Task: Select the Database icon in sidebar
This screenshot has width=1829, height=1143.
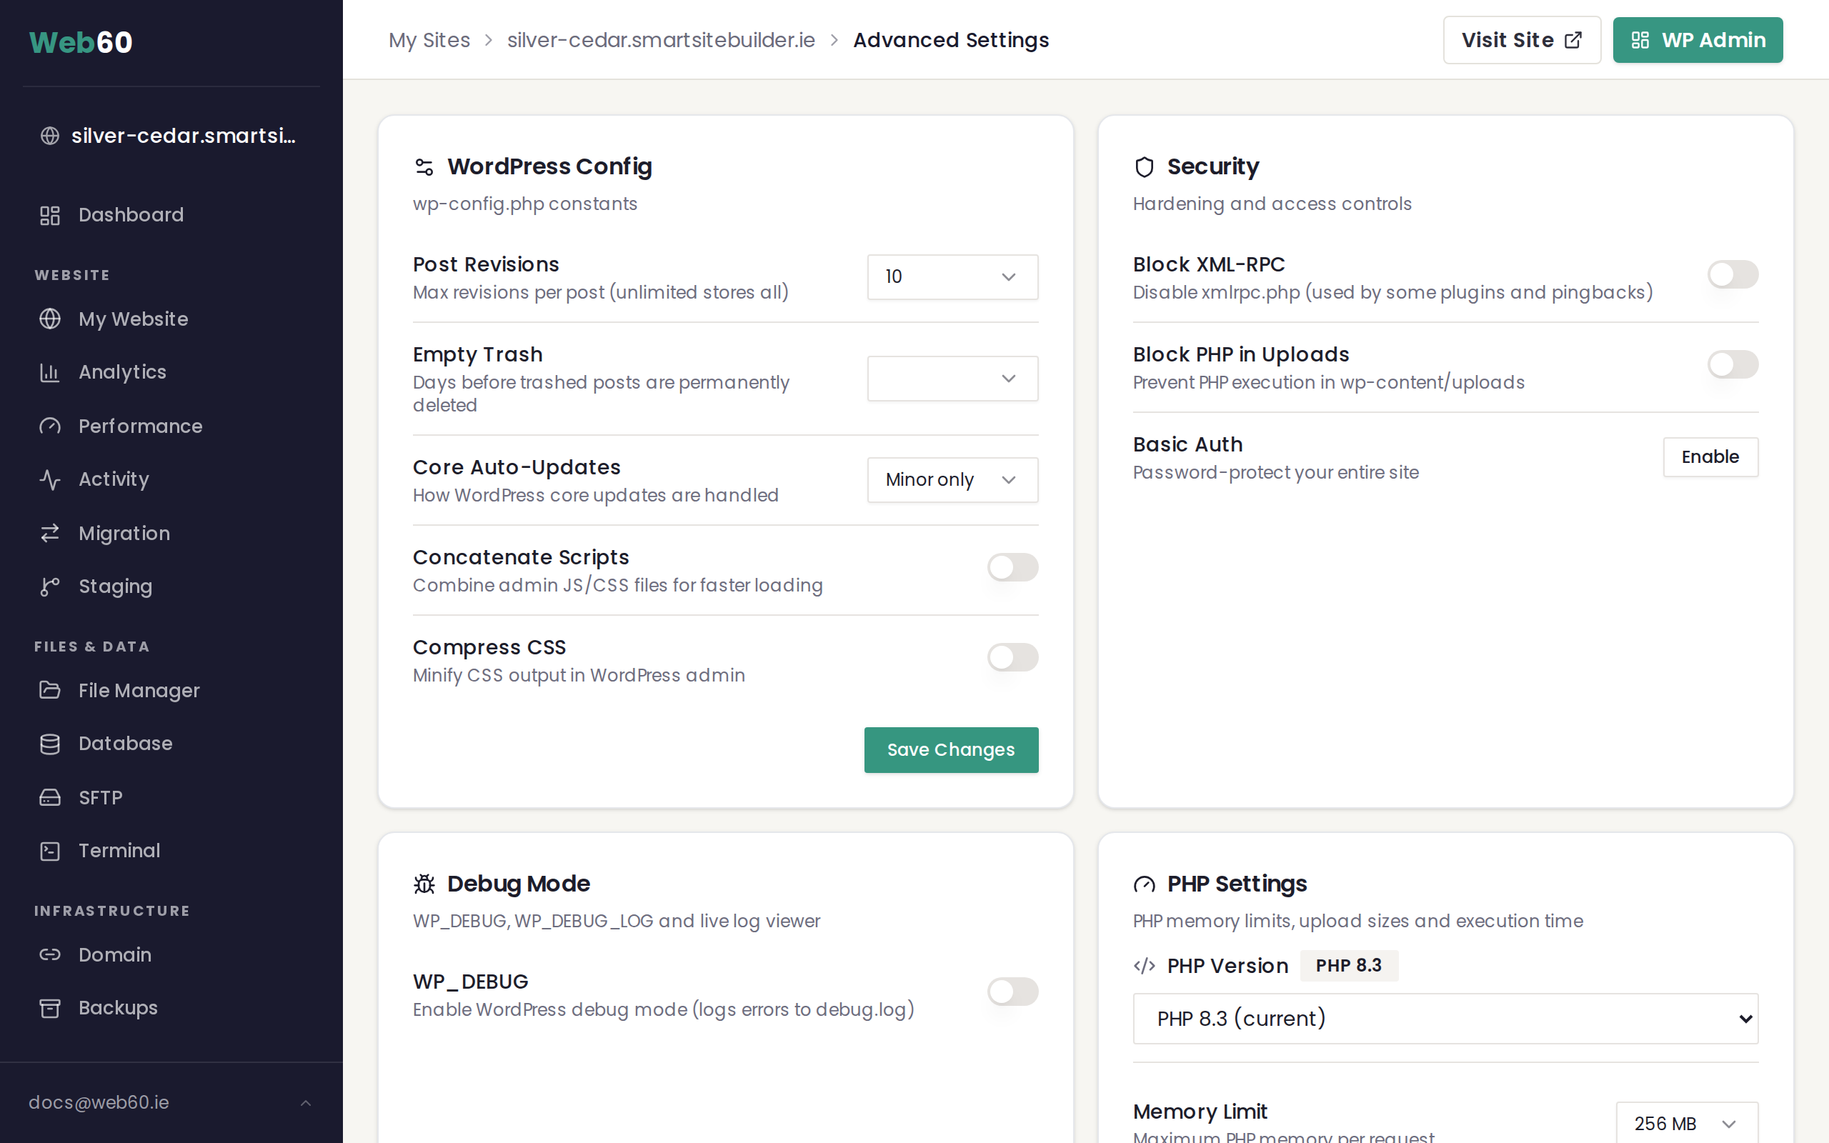Action: coord(50,743)
